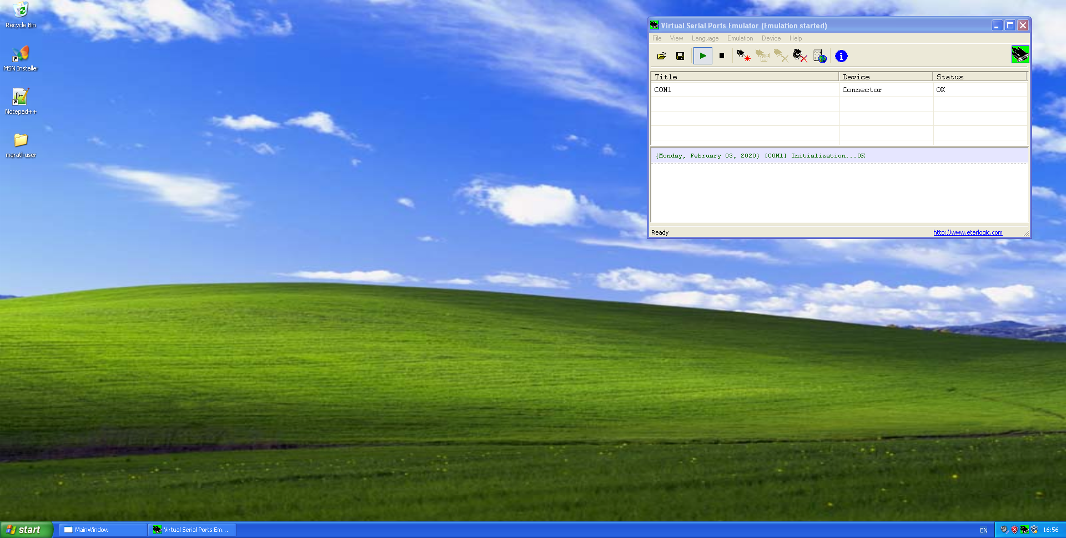
Task: Click the Ready status bar text
Action: click(660, 232)
